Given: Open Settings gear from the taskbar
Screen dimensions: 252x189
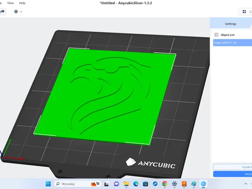Looking at the screenshot, I should tap(174, 184).
